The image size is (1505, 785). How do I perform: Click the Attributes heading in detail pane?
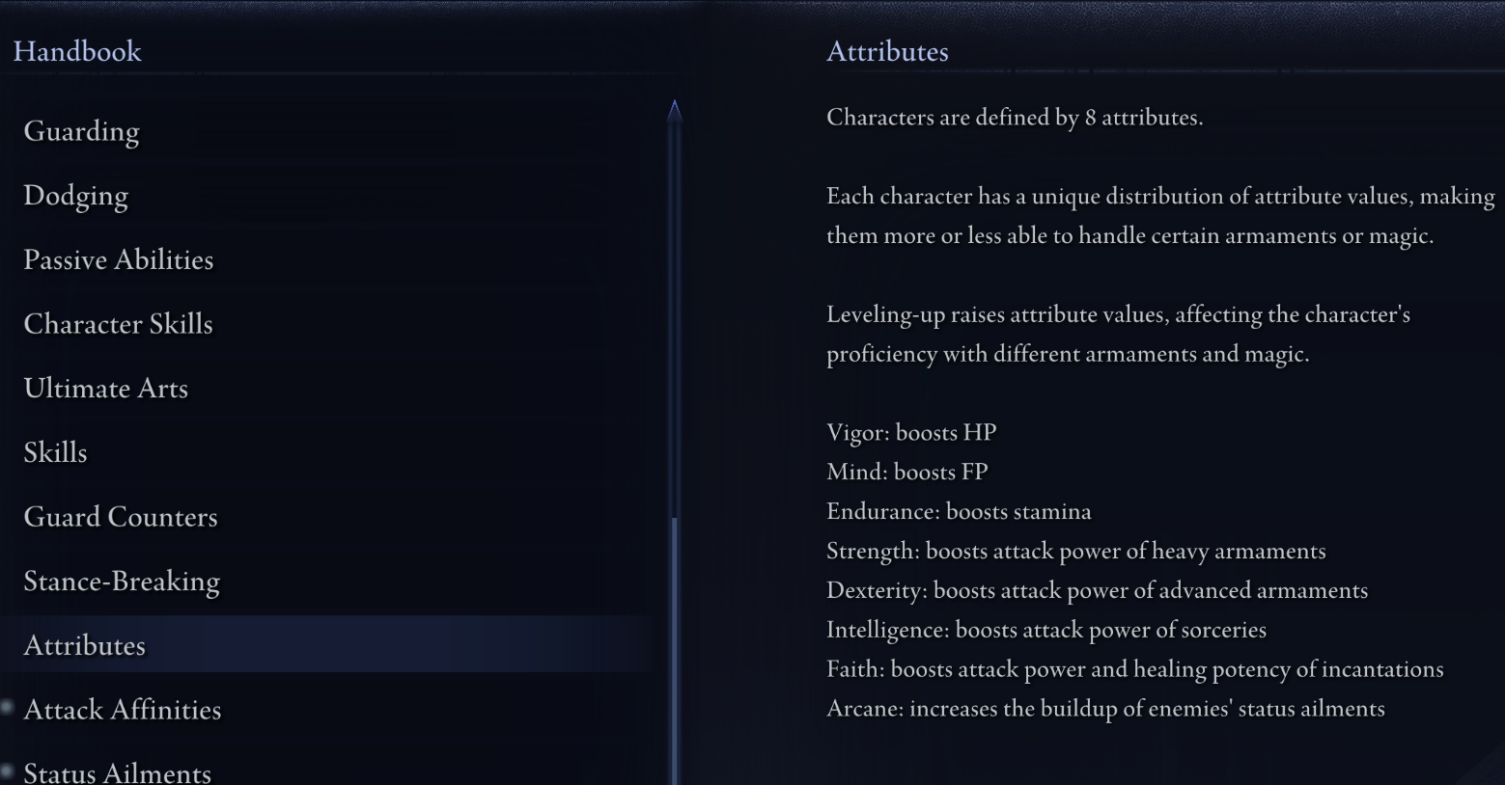coord(887,51)
